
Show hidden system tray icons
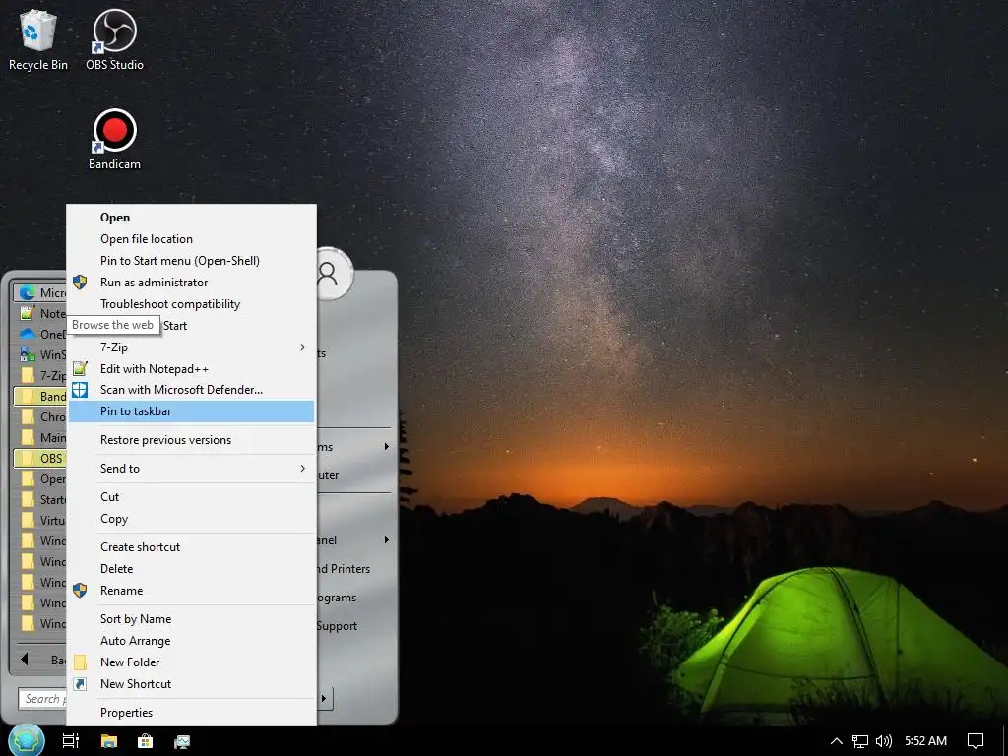[837, 741]
